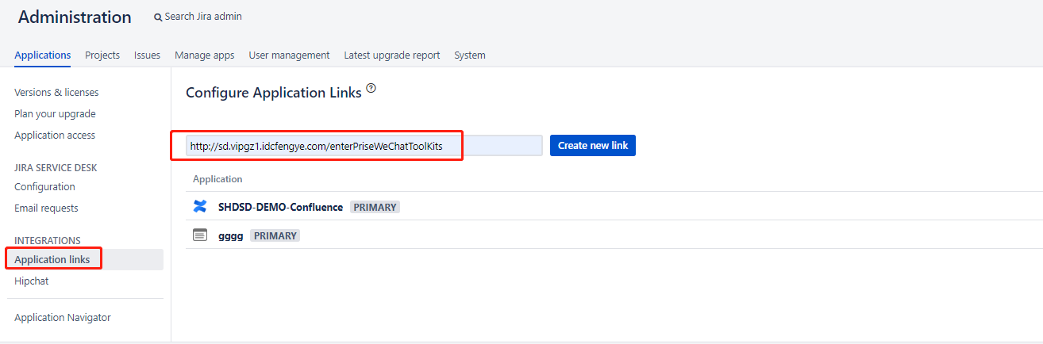The width and height of the screenshot is (1043, 344).
Task: Click the search magnifier icon
Action: pos(158,17)
